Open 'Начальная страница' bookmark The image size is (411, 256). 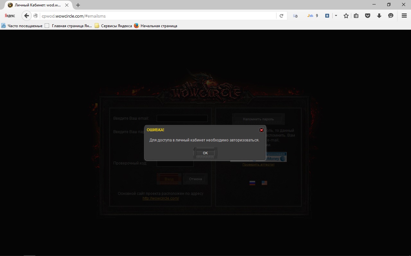159,26
